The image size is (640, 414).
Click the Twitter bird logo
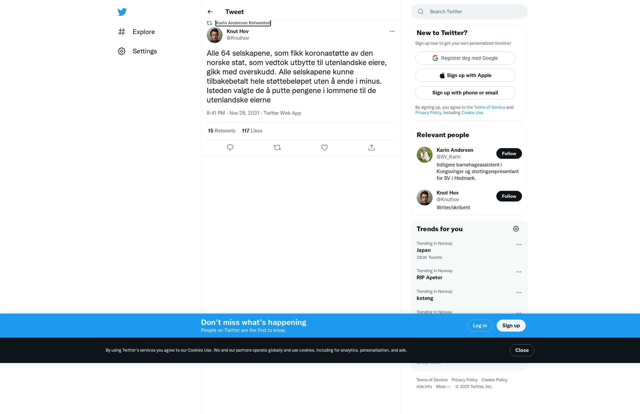click(x=122, y=12)
